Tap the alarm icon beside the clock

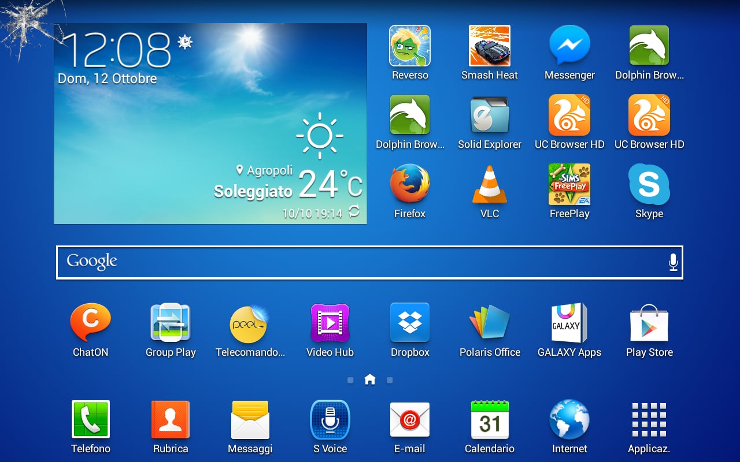185,42
